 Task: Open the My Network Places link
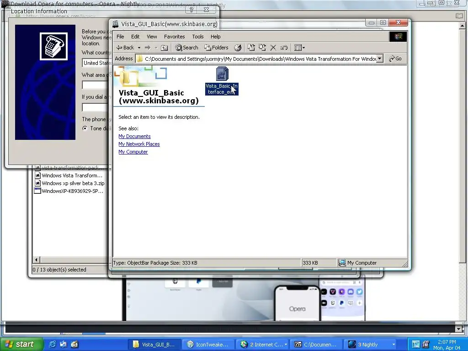click(139, 144)
